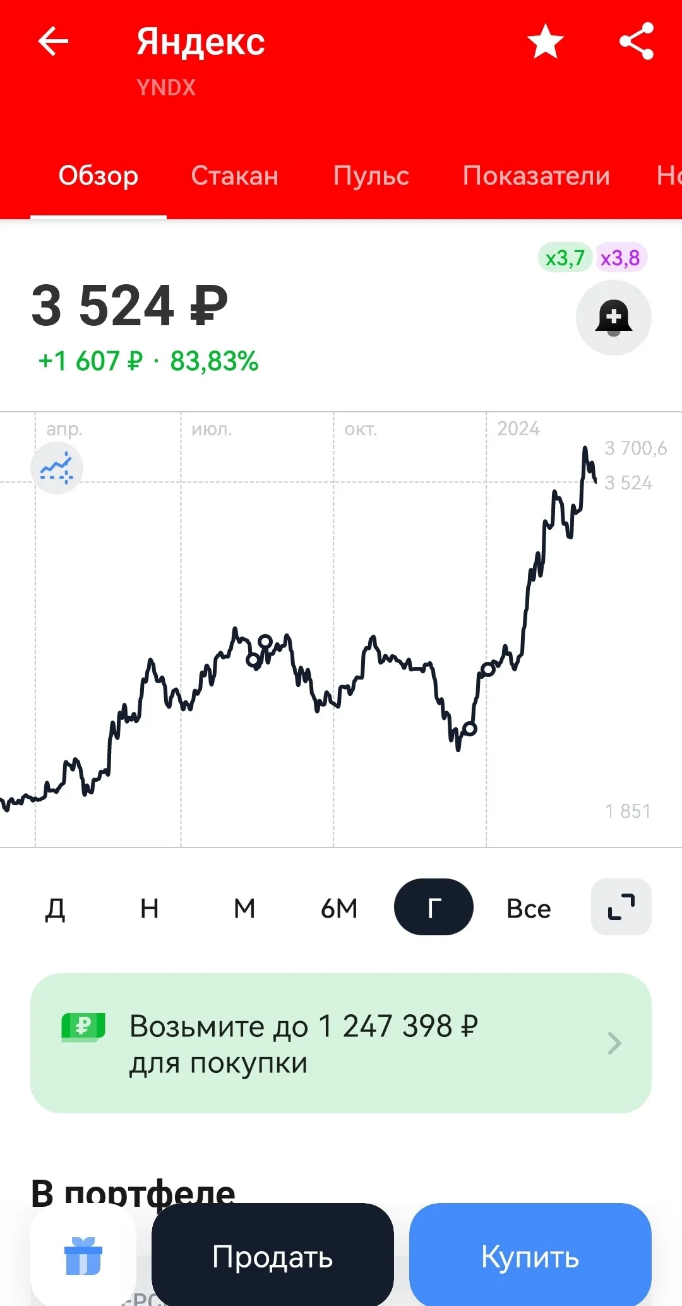
Task: Tap the back arrow icon
Action: pos(53,42)
